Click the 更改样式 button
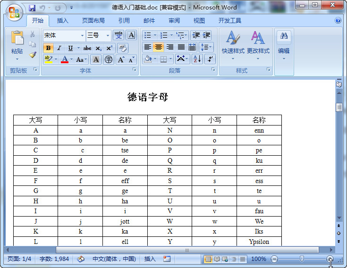The height and width of the screenshot is (268, 347). click(258, 46)
